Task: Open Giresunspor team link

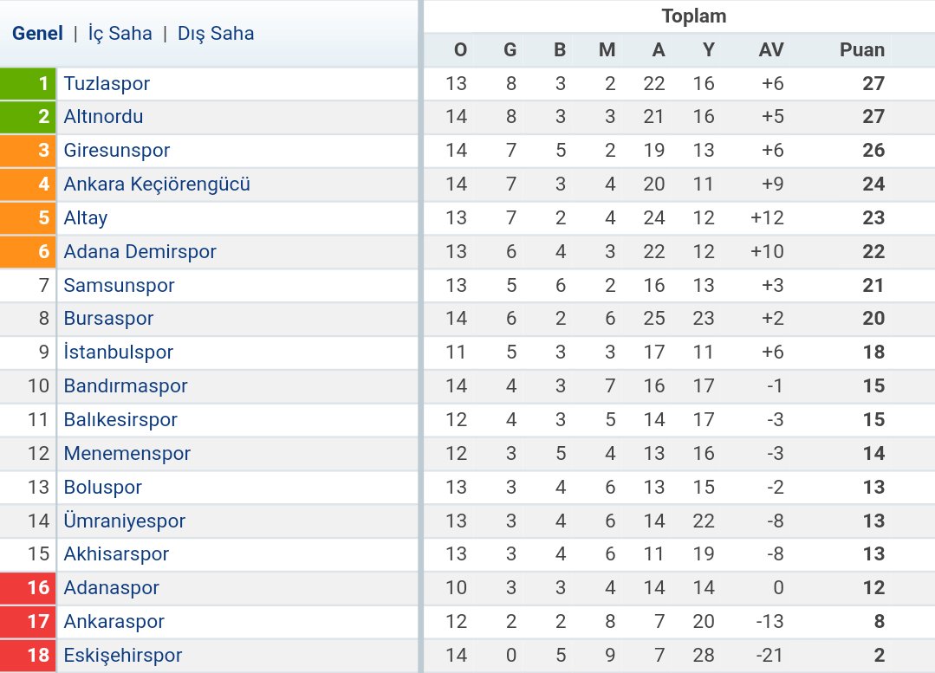Action: (x=117, y=150)
